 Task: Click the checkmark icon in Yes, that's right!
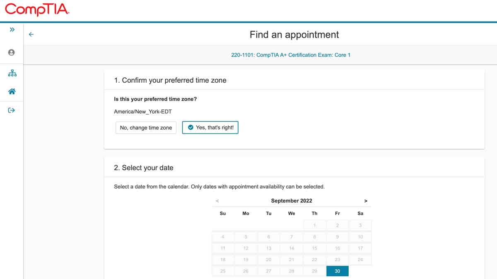191,128
